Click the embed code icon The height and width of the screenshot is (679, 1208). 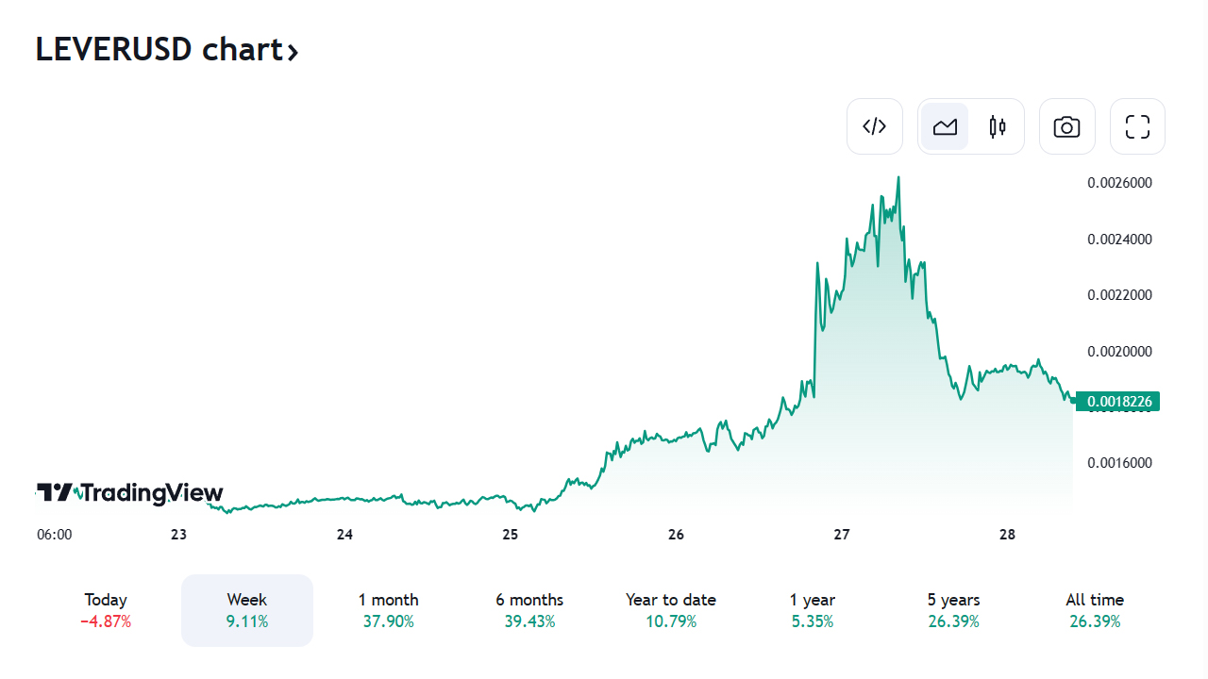pyautogui.click(x=875, y=126)
